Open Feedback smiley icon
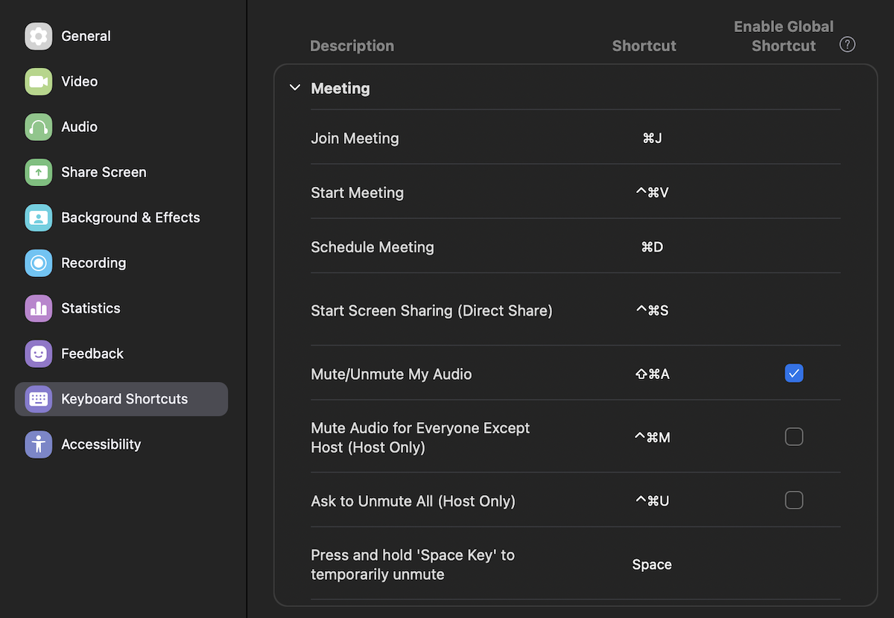894x618 pixels. pyautogui.click(x=38, y=354)
